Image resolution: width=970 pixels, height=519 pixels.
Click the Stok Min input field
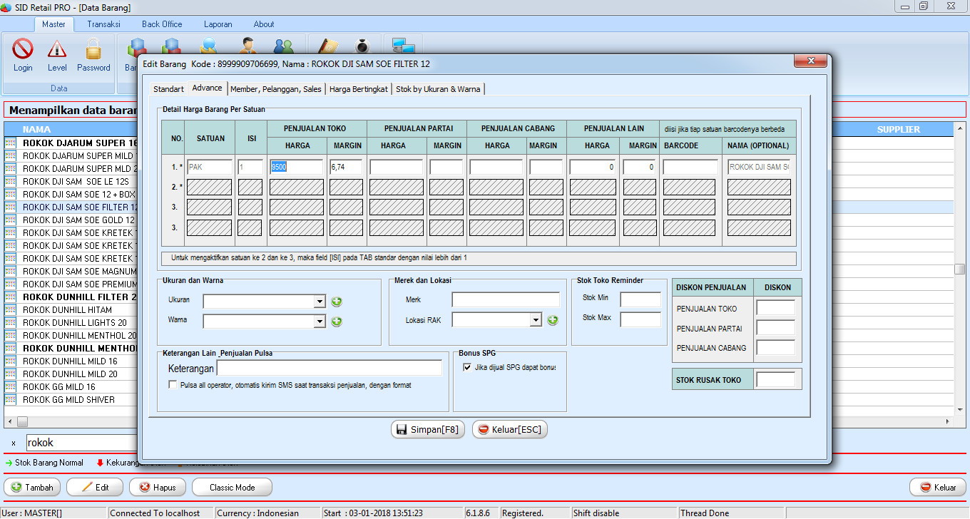pyautogui.click(x=640, y=299)
